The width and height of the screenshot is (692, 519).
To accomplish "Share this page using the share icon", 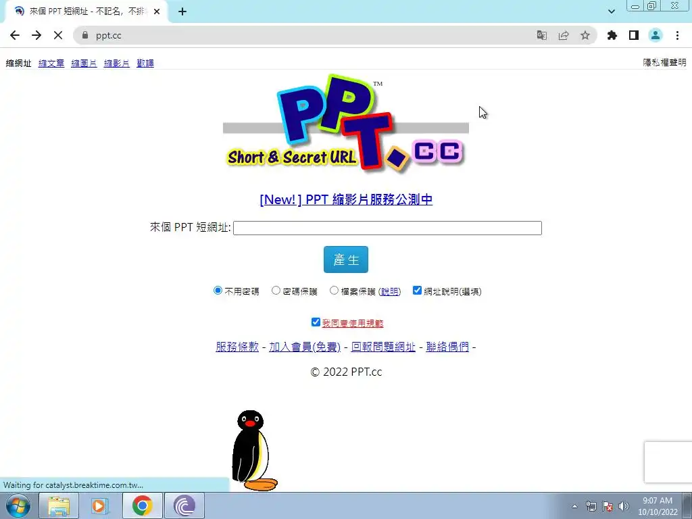I will point(564,35).
